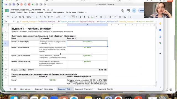Screen dimensions: 177x99
Task: Open text wrapping dropdown
Action: (121, 17)
